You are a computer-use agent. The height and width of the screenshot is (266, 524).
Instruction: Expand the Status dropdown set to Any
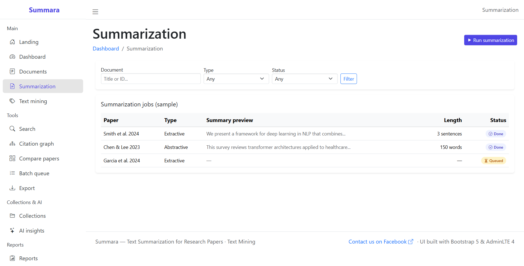tap(305, 79)
